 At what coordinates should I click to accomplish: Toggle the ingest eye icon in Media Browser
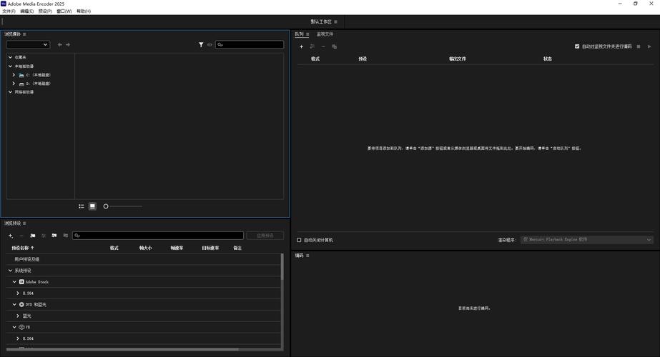[210, 44]
